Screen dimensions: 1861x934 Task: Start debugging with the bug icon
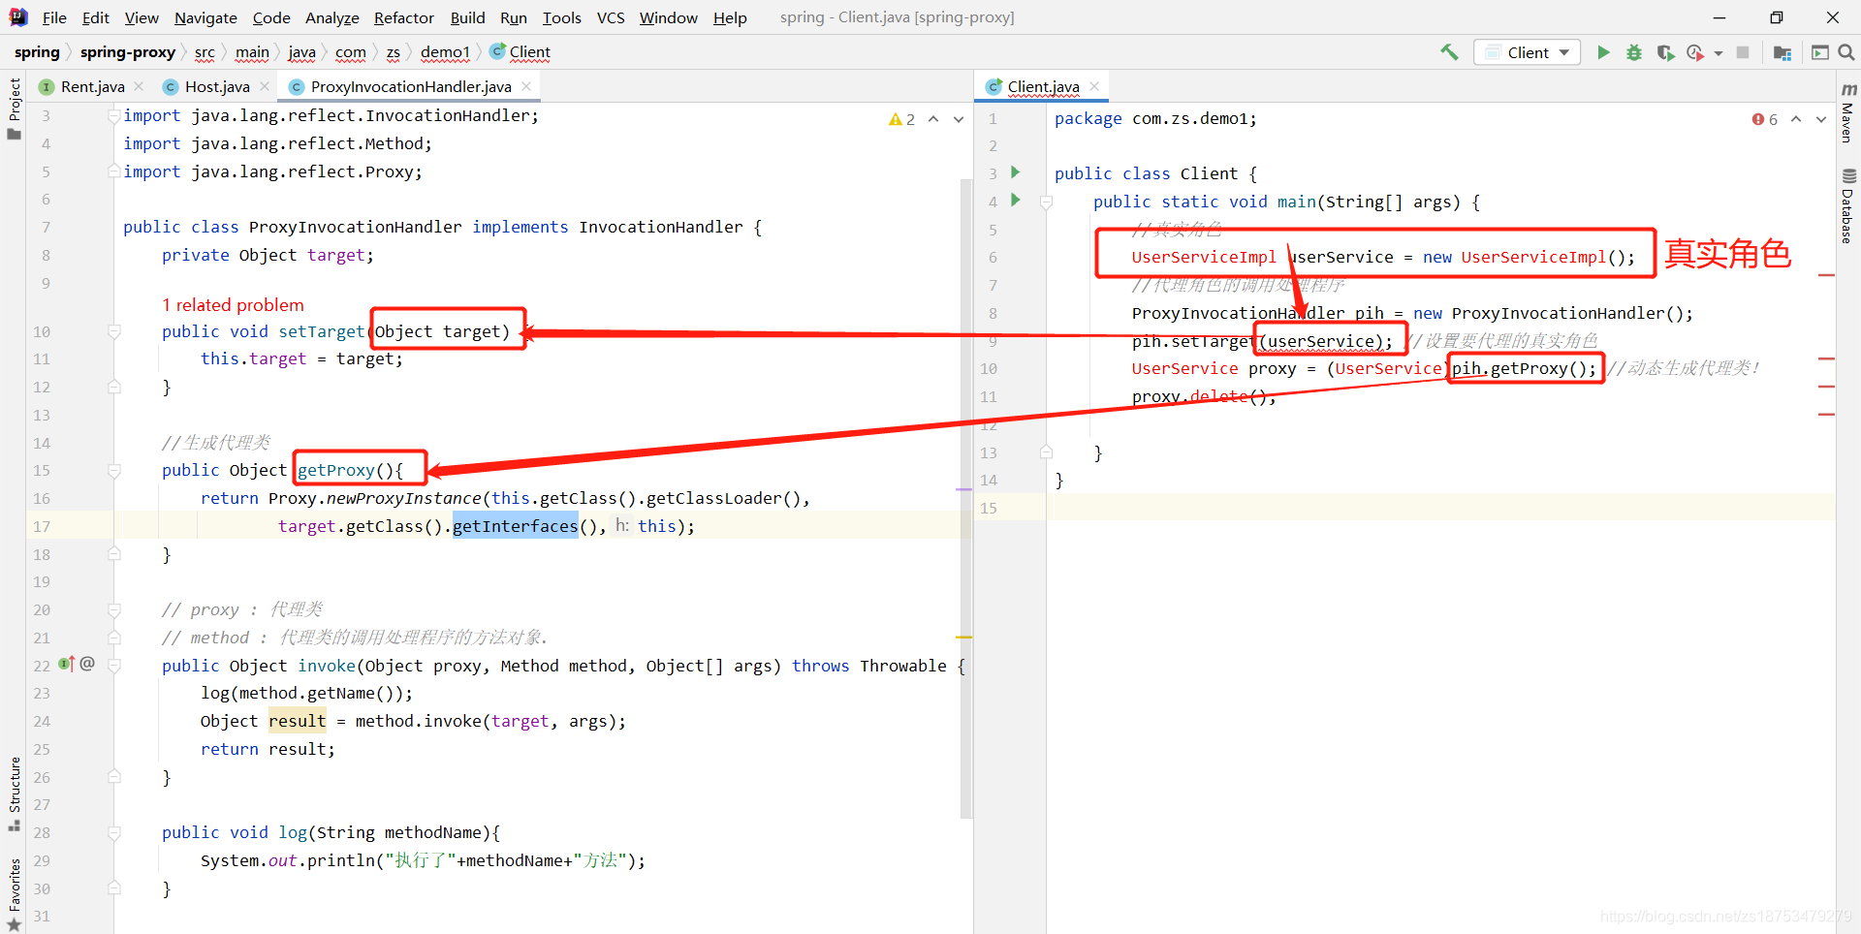click(x=1634, y=52)
